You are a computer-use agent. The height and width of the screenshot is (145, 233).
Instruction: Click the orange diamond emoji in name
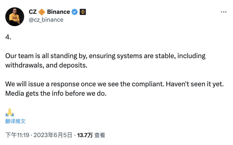(42, 12)
